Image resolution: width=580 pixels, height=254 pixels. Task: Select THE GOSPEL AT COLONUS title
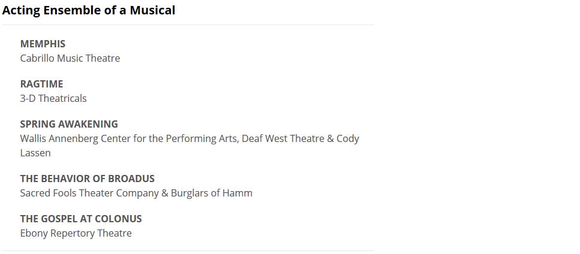(81, 219)
